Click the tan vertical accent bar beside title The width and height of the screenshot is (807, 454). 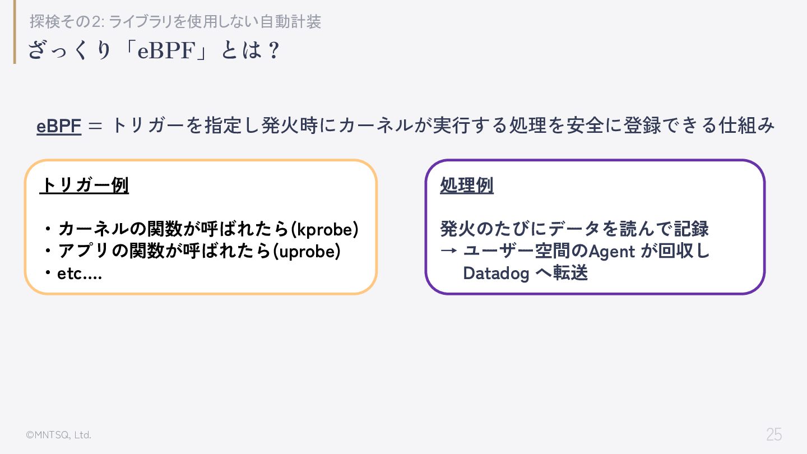[x=15, y=32]
